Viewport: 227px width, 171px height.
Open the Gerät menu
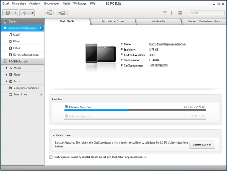click(x=66, y=4)
